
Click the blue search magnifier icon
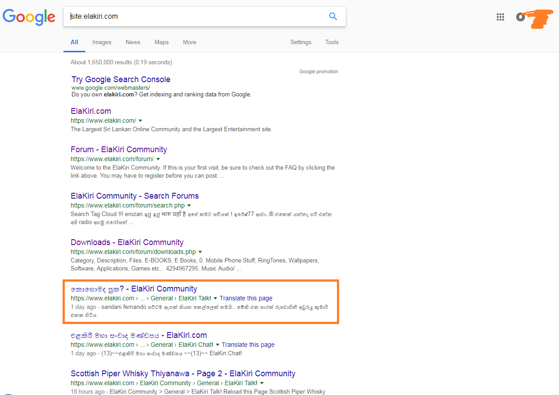coord(333,17)
